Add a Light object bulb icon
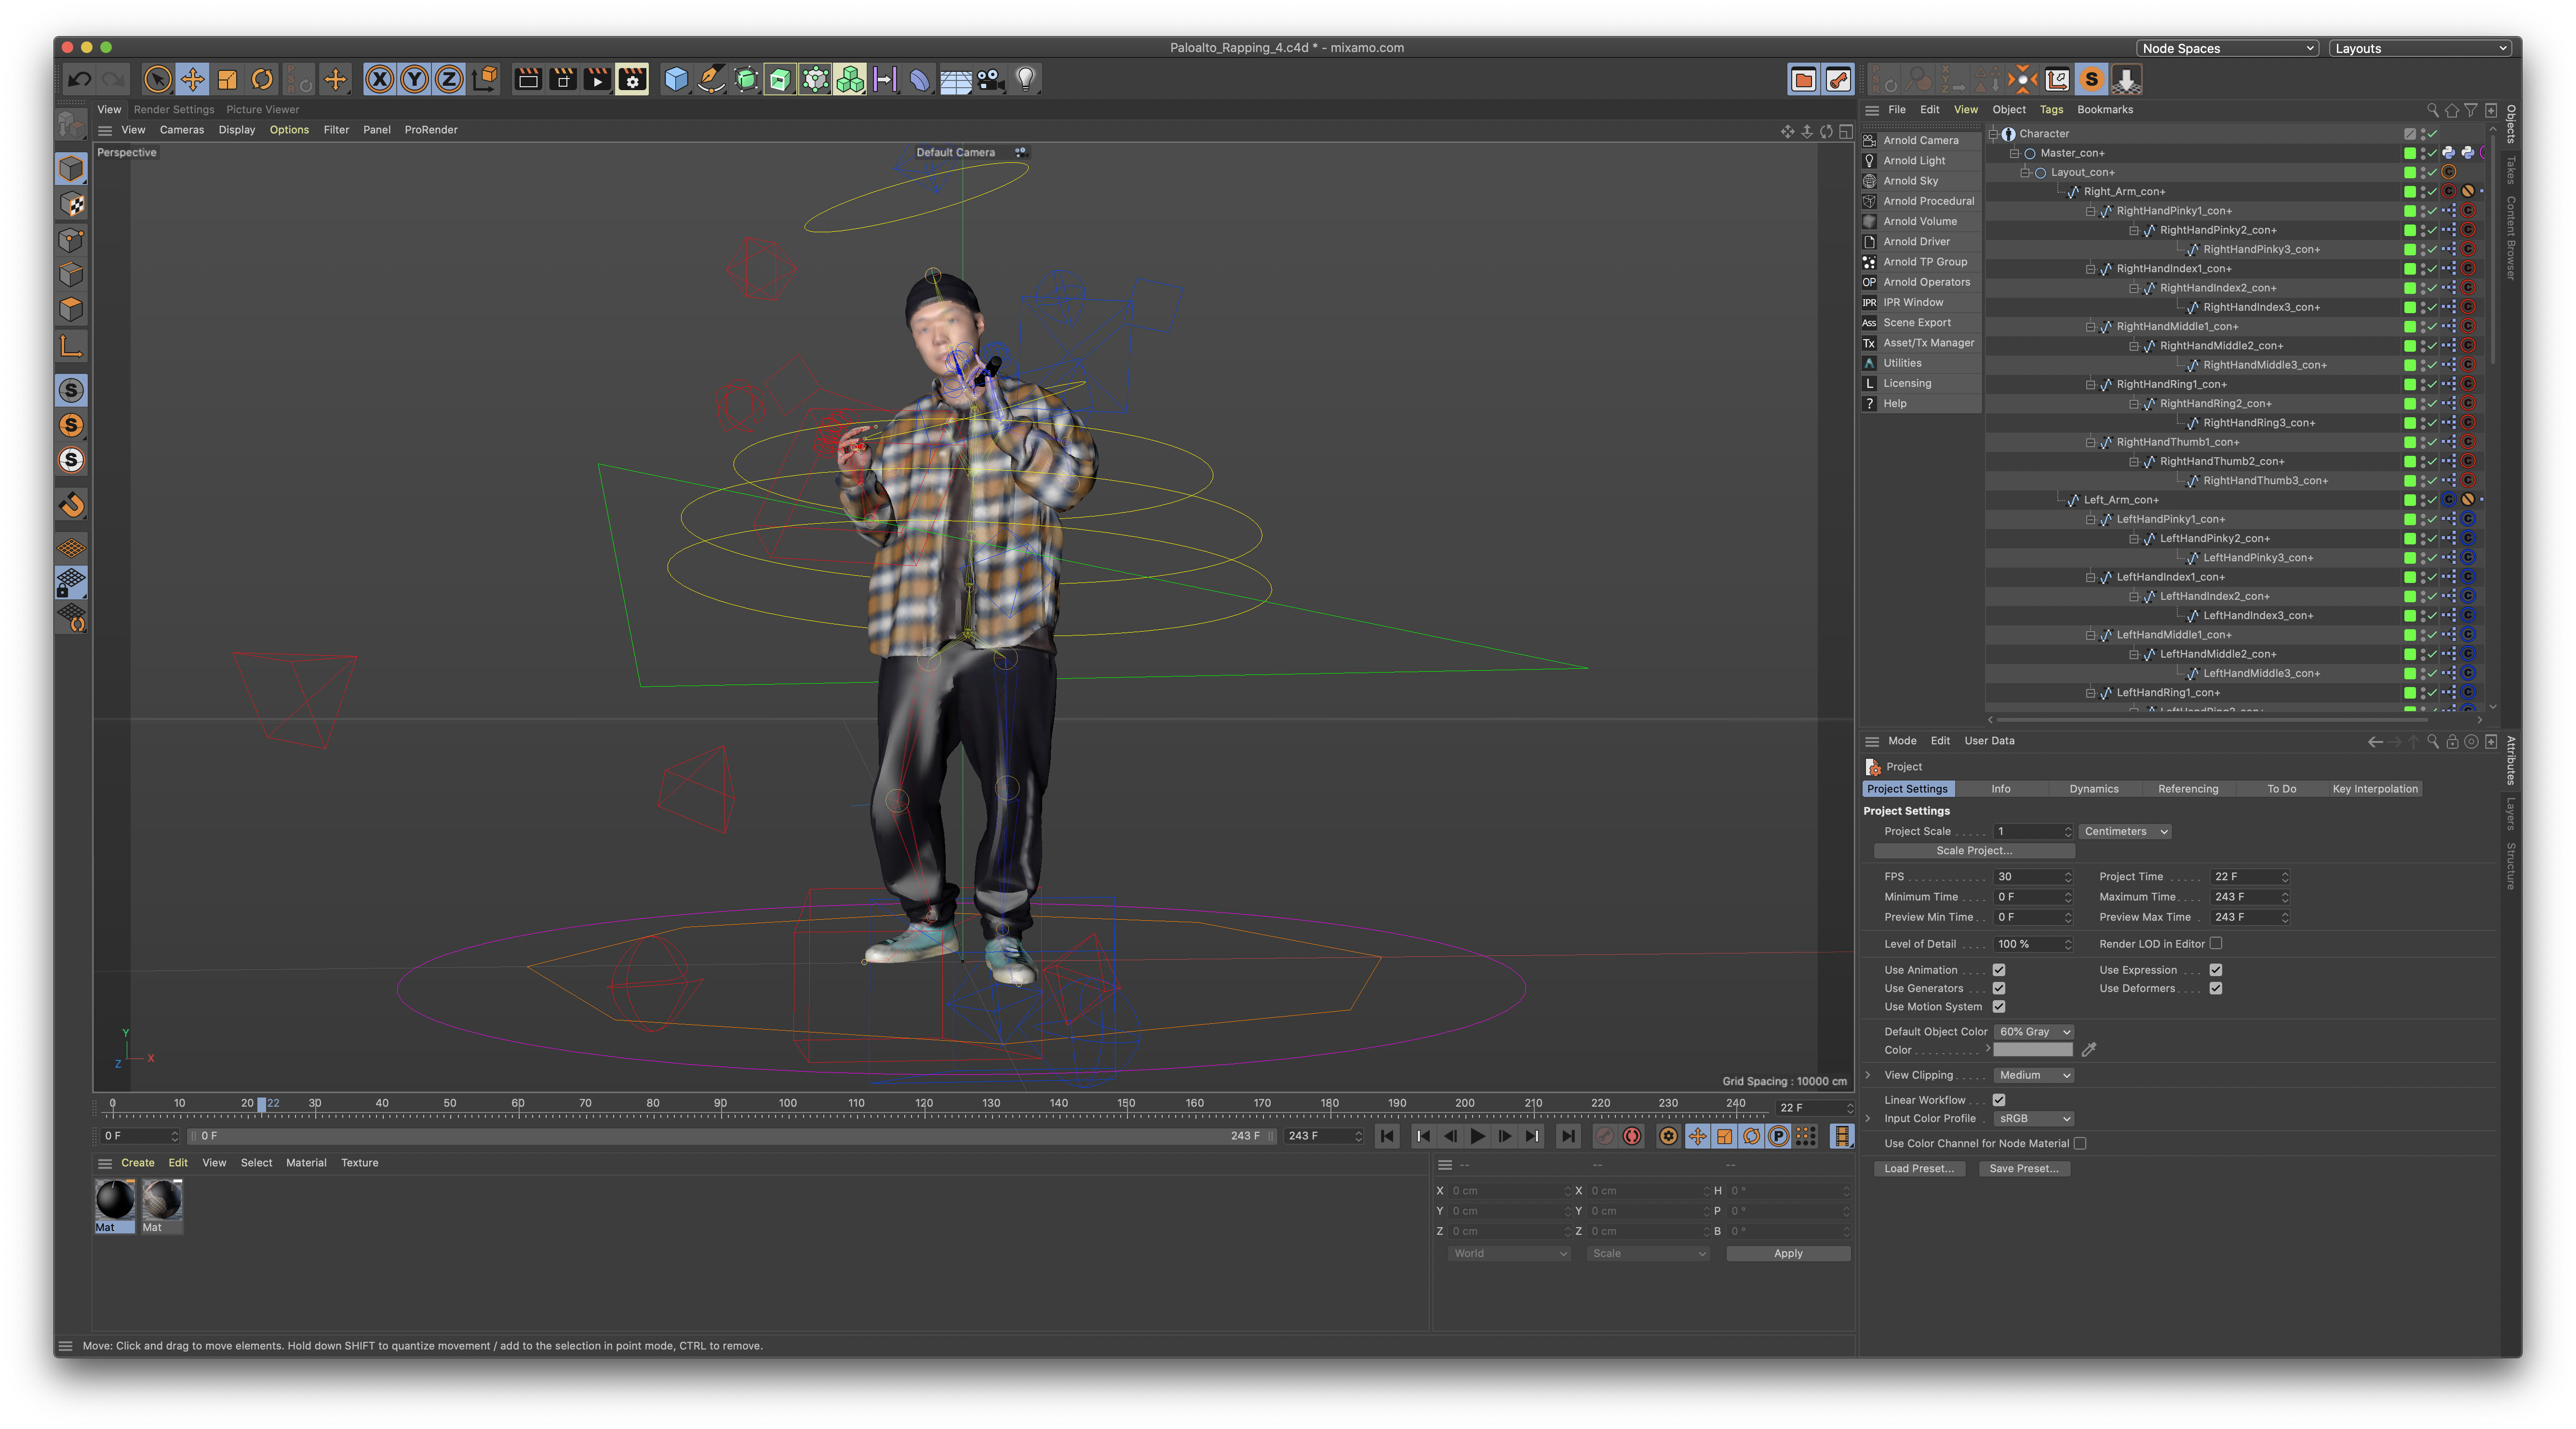Image resolution: width=2576 pixels, height=1429 pixels. click(x=1025, y=79)
